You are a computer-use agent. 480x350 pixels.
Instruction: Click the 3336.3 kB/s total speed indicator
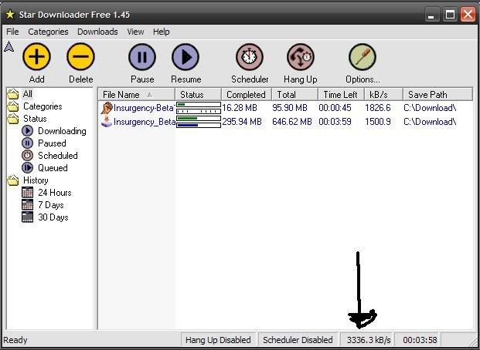click(x=367, y=340)
